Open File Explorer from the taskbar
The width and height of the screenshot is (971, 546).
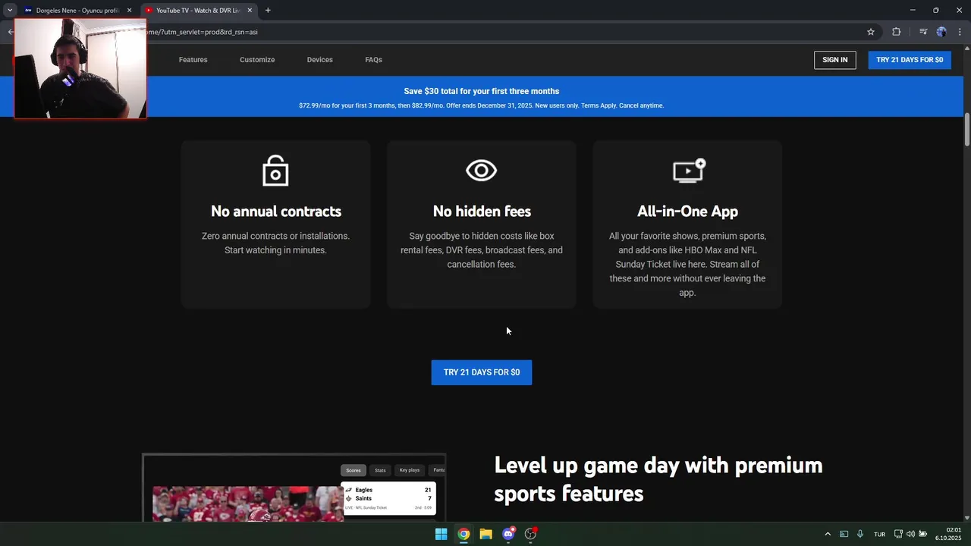485,534
